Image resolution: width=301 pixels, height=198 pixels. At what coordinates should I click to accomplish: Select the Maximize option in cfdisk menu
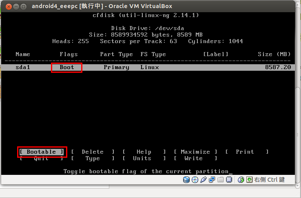tap(195, 152)
